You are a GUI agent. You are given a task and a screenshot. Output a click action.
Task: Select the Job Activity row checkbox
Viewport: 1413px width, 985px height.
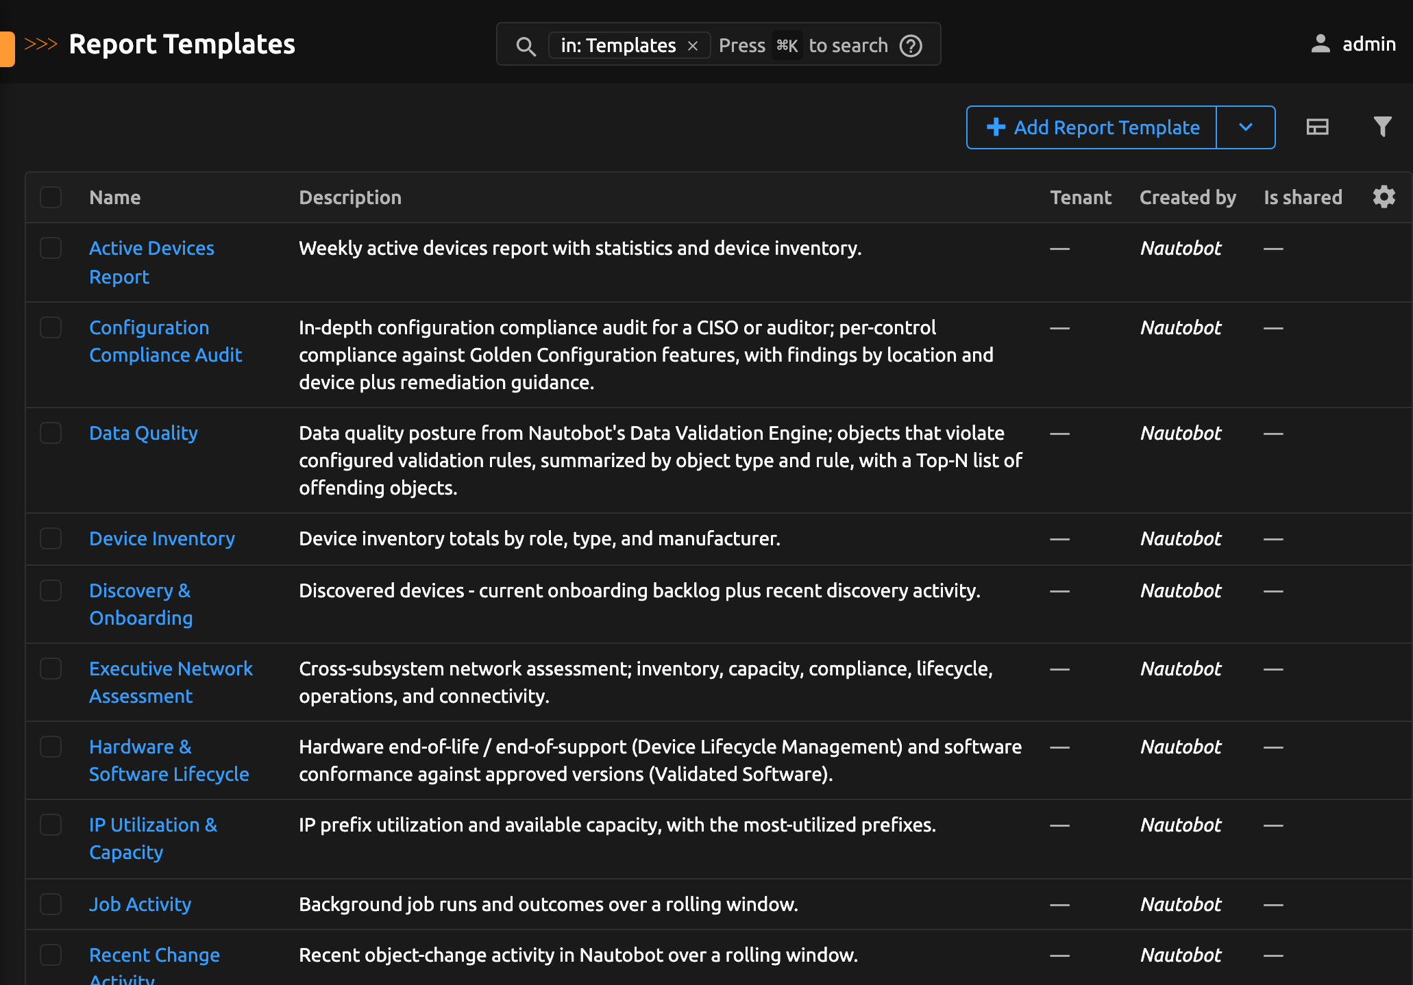point(51,904)
